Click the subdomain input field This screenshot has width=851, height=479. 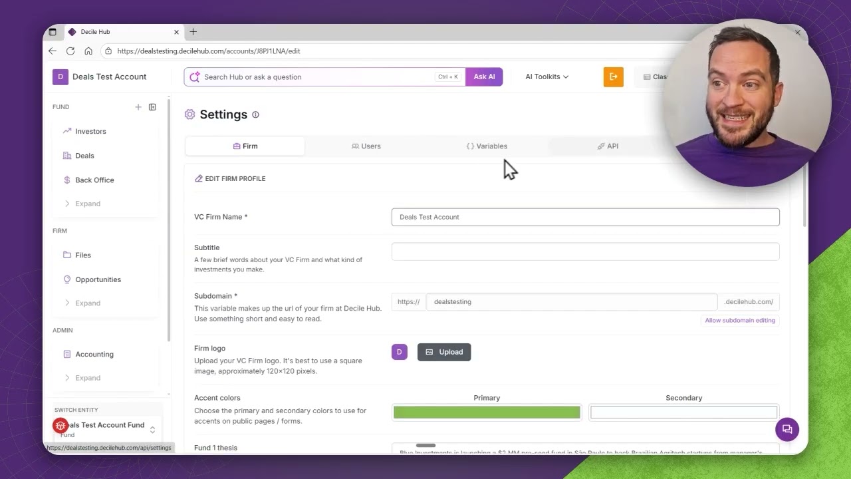click(572, 301)
